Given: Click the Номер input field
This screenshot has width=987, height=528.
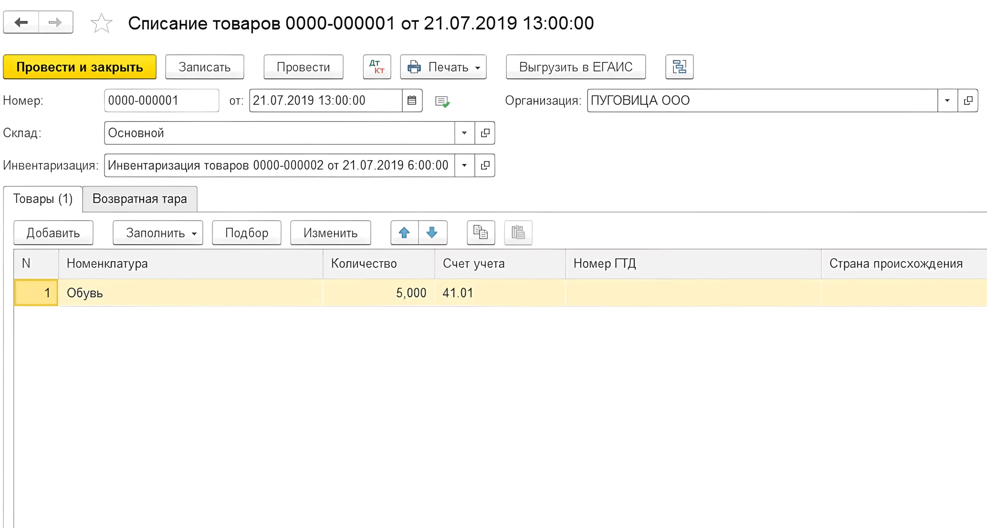Looking at the screenshot, I should (162, 101).
